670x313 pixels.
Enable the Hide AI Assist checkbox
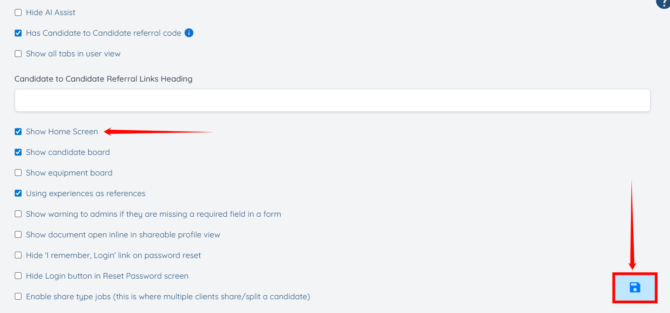[18, 12]
